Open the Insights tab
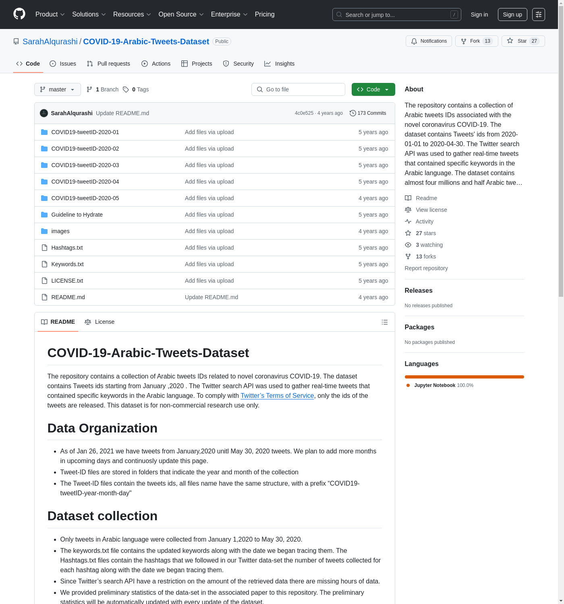Viewport: 564px width, 604px height. coord(280,64)
